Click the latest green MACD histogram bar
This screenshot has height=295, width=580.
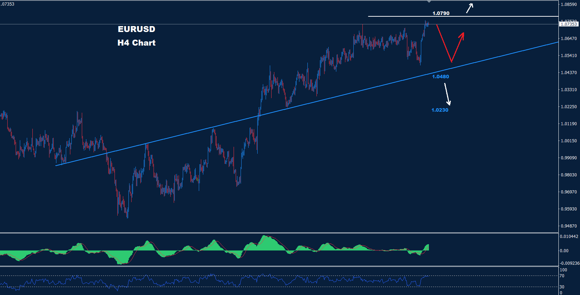coord(428,247)
